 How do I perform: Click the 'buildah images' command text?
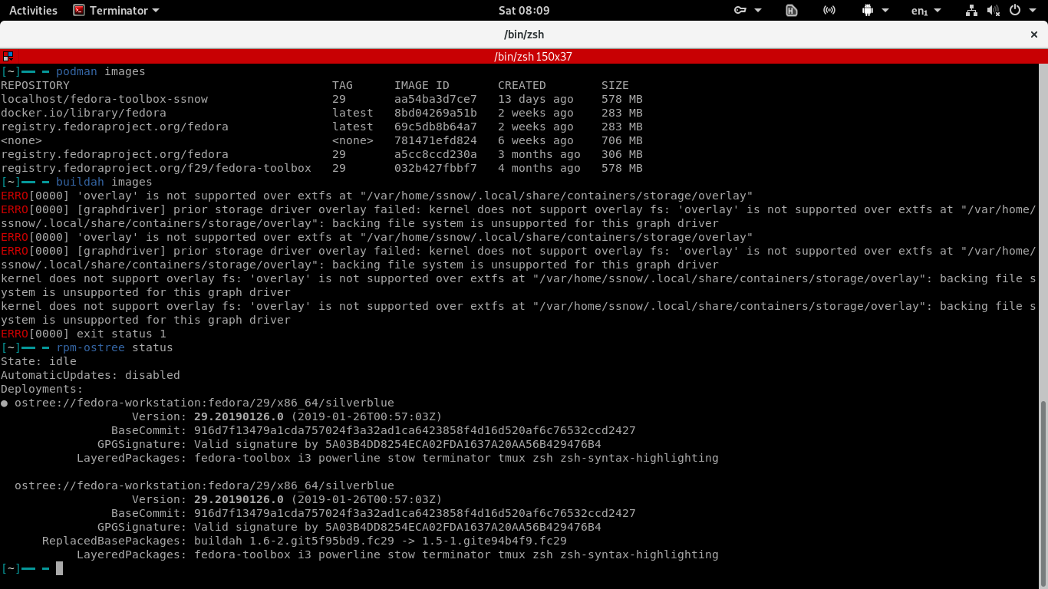coord(104,182)
